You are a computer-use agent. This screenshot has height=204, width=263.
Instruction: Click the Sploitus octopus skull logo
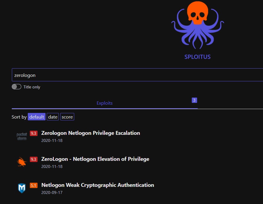(198, 25)
